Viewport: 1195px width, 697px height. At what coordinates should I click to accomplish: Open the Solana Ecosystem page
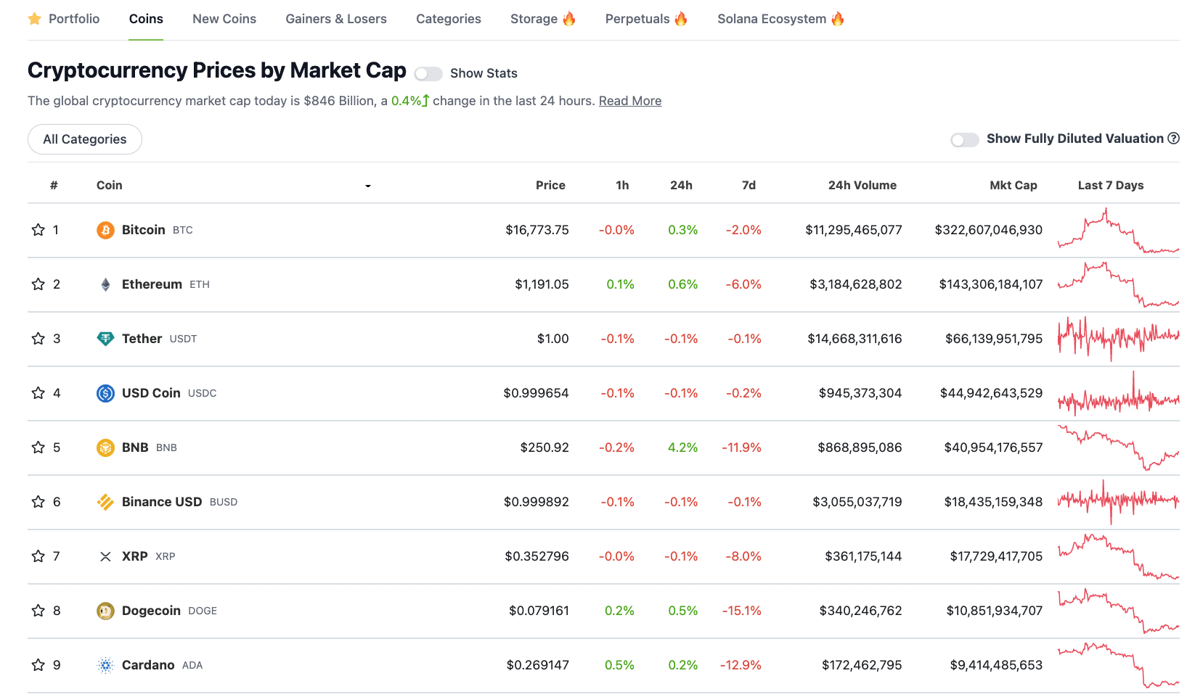point(772,18)
